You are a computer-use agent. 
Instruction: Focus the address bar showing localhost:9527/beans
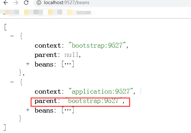(112, 3)
